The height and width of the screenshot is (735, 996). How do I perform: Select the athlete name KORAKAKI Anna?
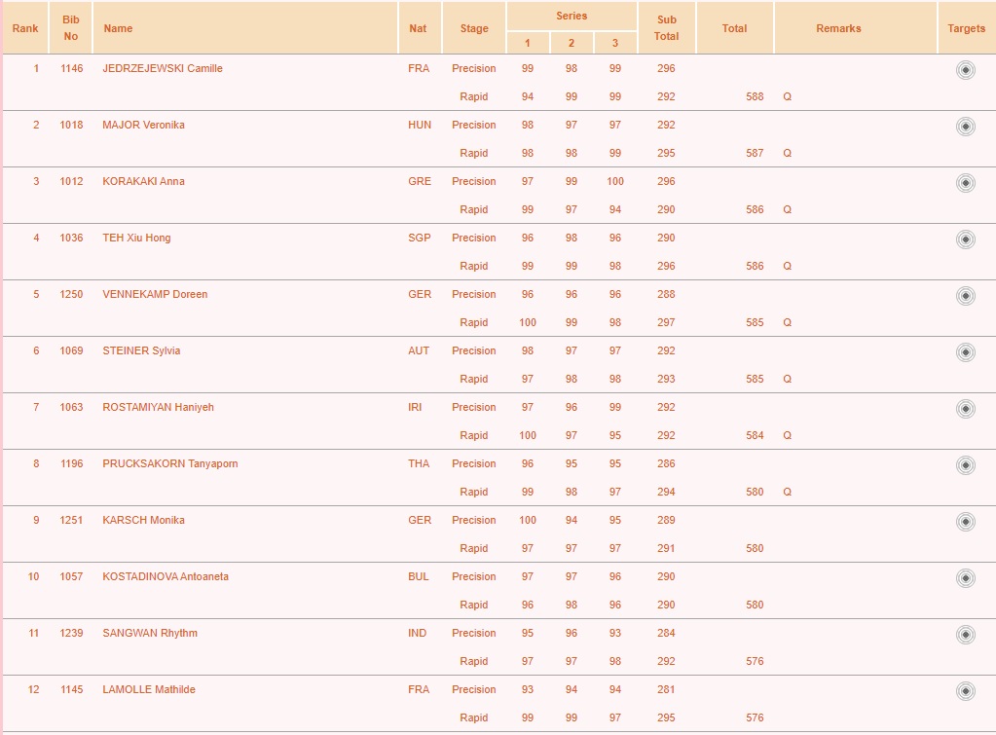[143, 181]
